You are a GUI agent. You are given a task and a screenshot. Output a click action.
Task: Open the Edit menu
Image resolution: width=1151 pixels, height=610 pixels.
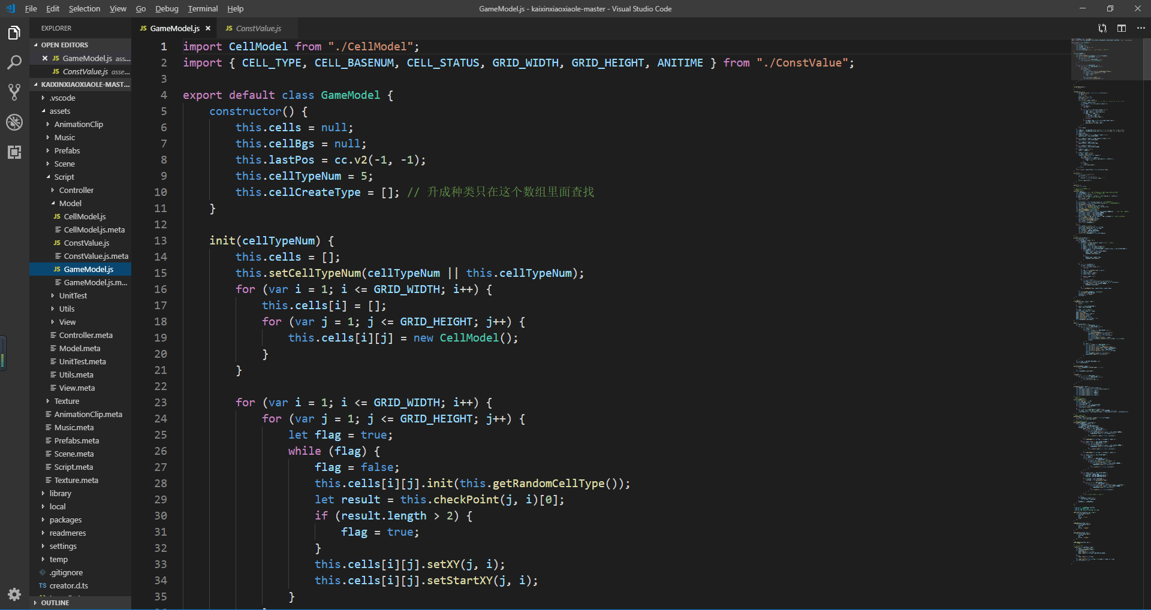coord(53,8)
